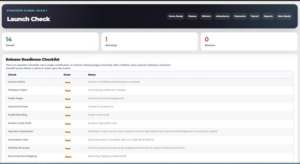Open the Reports page

point(268,16)
